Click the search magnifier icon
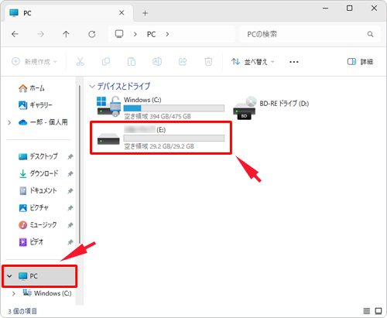This screenshot has width=387, height=318. click(x=370, y=34)
